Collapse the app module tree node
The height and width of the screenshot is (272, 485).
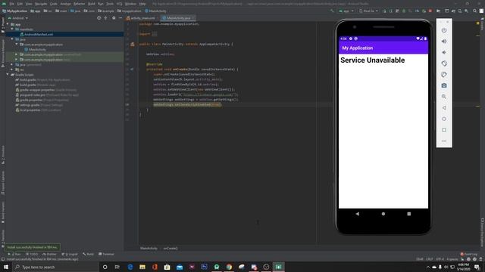click(8, 24)
